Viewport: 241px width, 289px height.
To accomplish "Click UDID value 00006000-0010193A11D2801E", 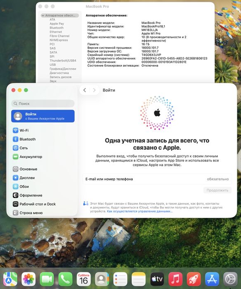I will coord(164,62).
